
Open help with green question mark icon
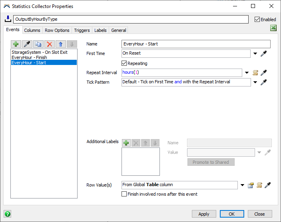click(x=8, y=214)
